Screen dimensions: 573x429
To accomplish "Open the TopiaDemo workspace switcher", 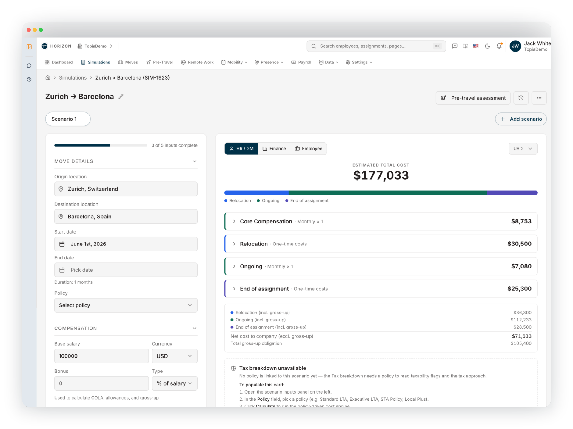I will point(95,46).
